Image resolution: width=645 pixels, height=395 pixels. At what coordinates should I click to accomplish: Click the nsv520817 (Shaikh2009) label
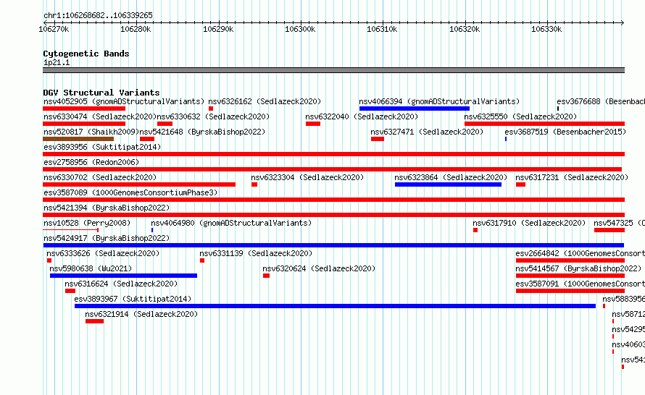(91, 132)
